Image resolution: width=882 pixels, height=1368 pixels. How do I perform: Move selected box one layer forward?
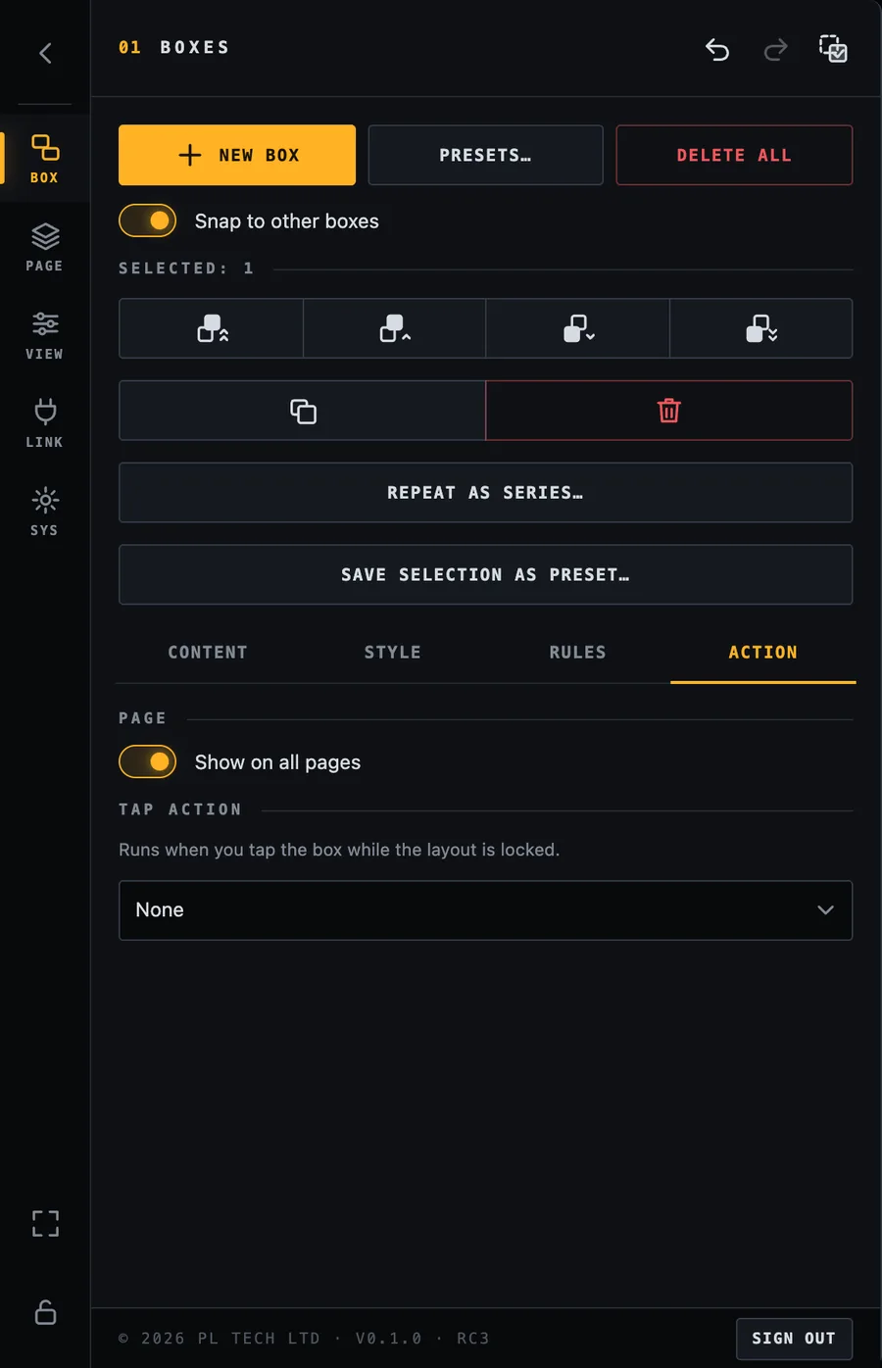click(x=395, y=328)
